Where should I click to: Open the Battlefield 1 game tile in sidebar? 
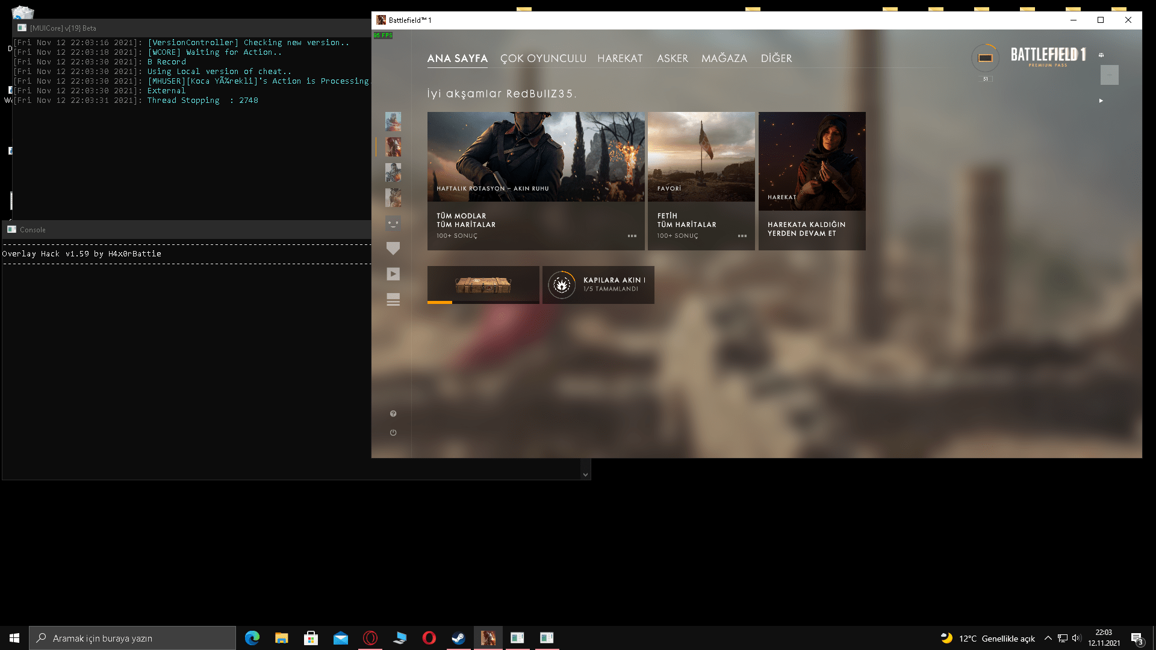(393, 147)
